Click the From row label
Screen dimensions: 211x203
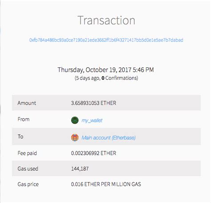coord(24,119)
